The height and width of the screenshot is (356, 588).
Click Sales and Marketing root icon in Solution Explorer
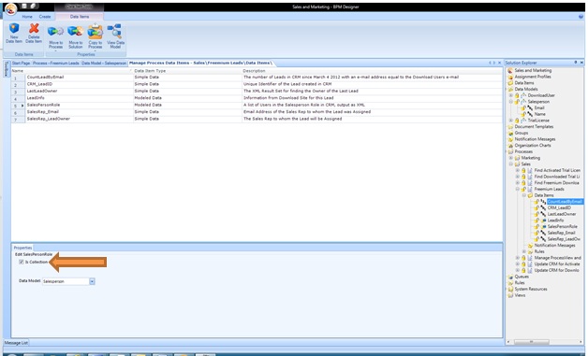point(510,70)
